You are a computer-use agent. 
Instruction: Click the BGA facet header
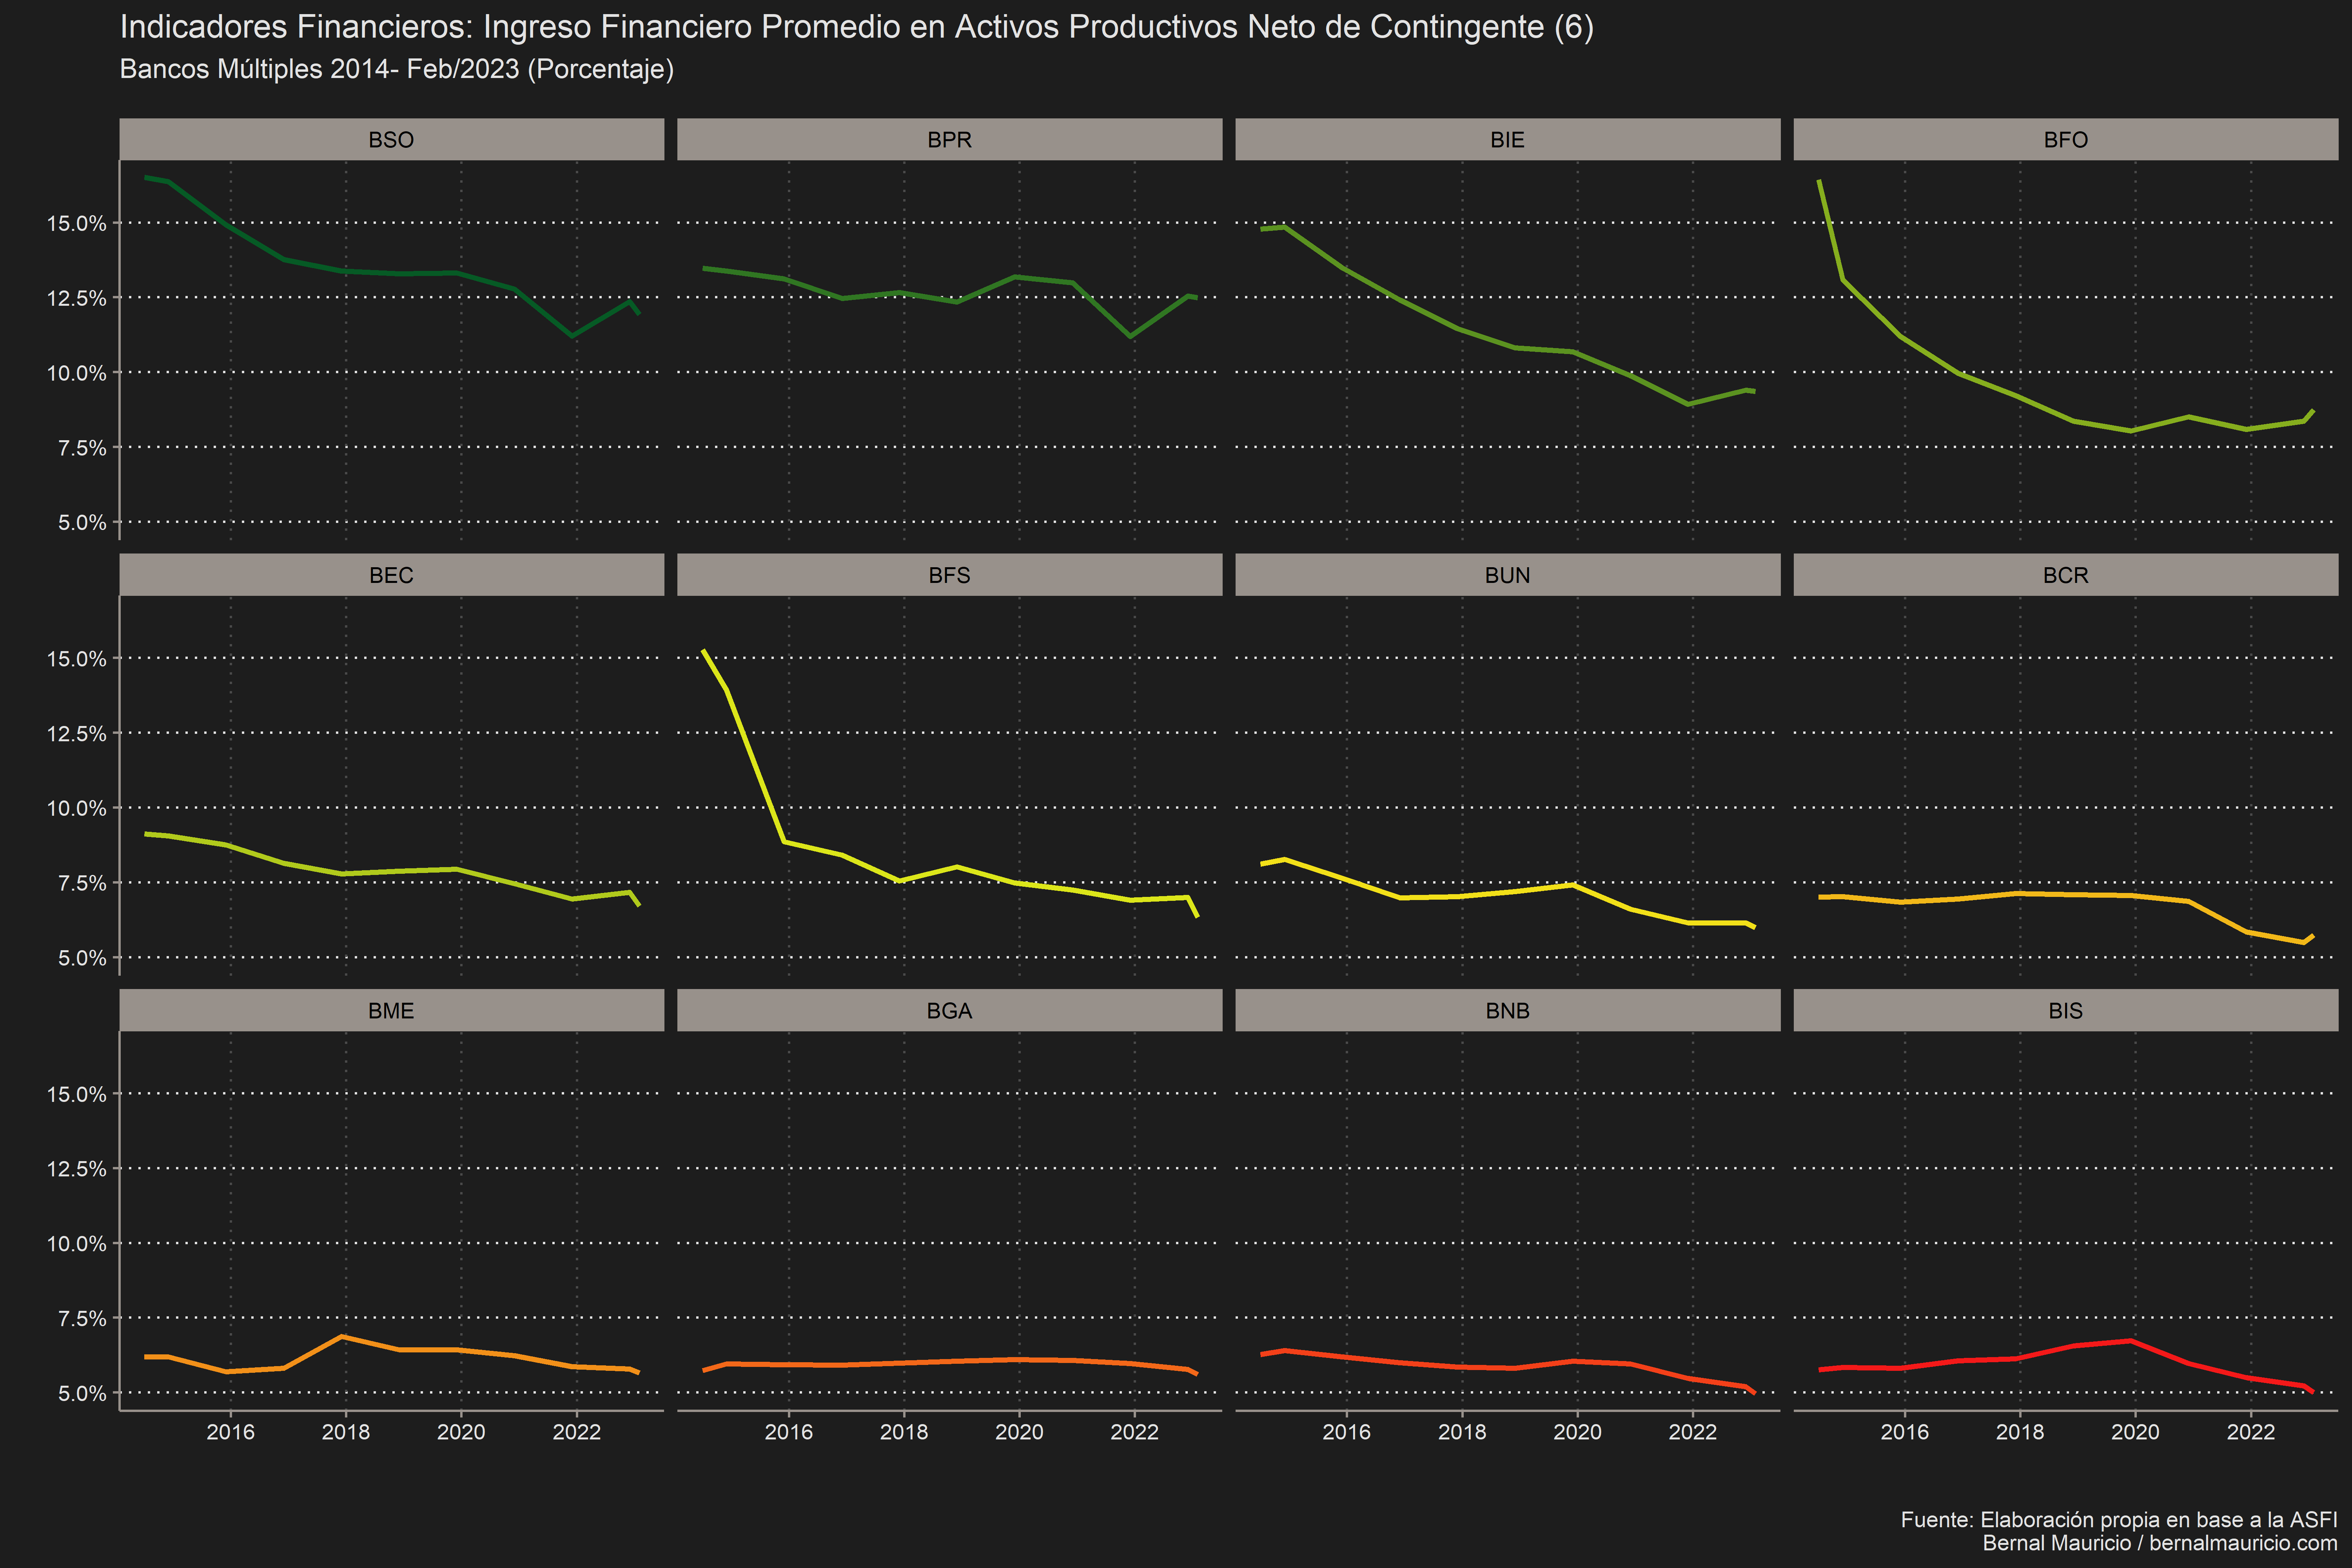pyautogui.click(x=949, y=1010)
